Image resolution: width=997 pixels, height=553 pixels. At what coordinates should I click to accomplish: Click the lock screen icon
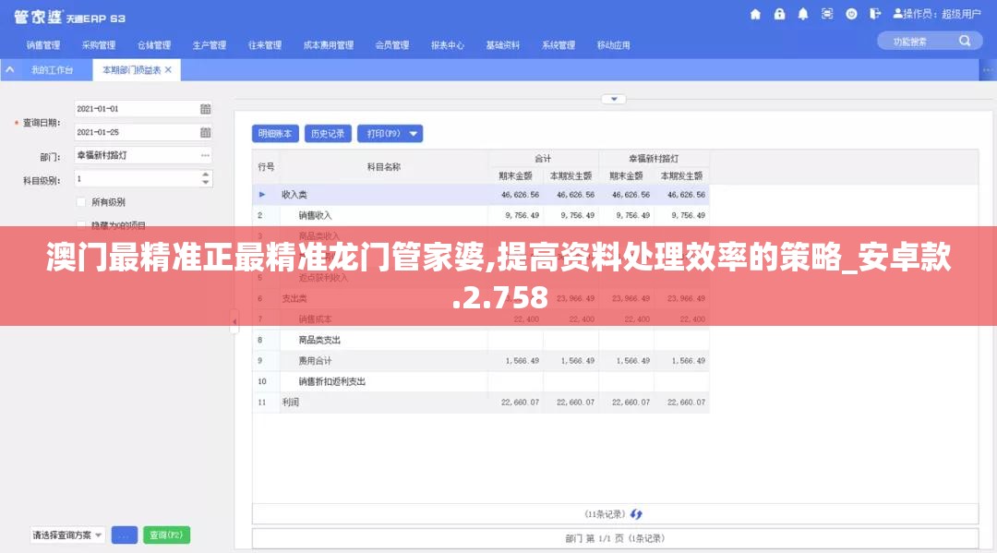coord(779,14)
